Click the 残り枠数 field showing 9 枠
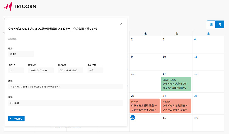 tap(95, 70)
